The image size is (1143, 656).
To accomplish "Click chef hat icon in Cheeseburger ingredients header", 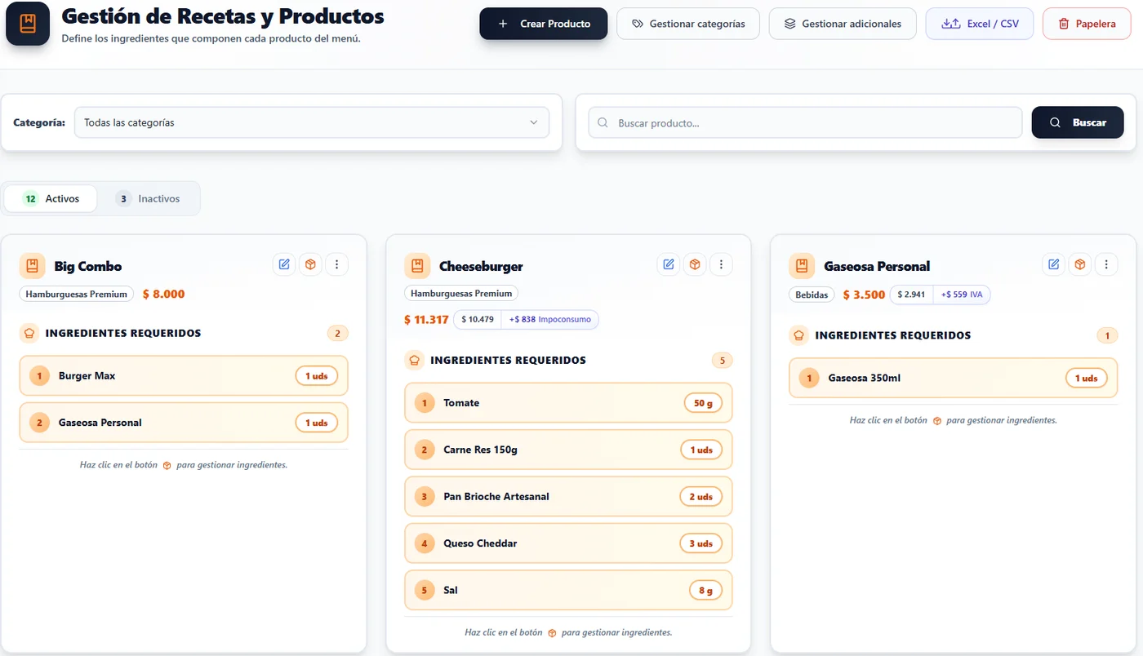I will [414, 360].
